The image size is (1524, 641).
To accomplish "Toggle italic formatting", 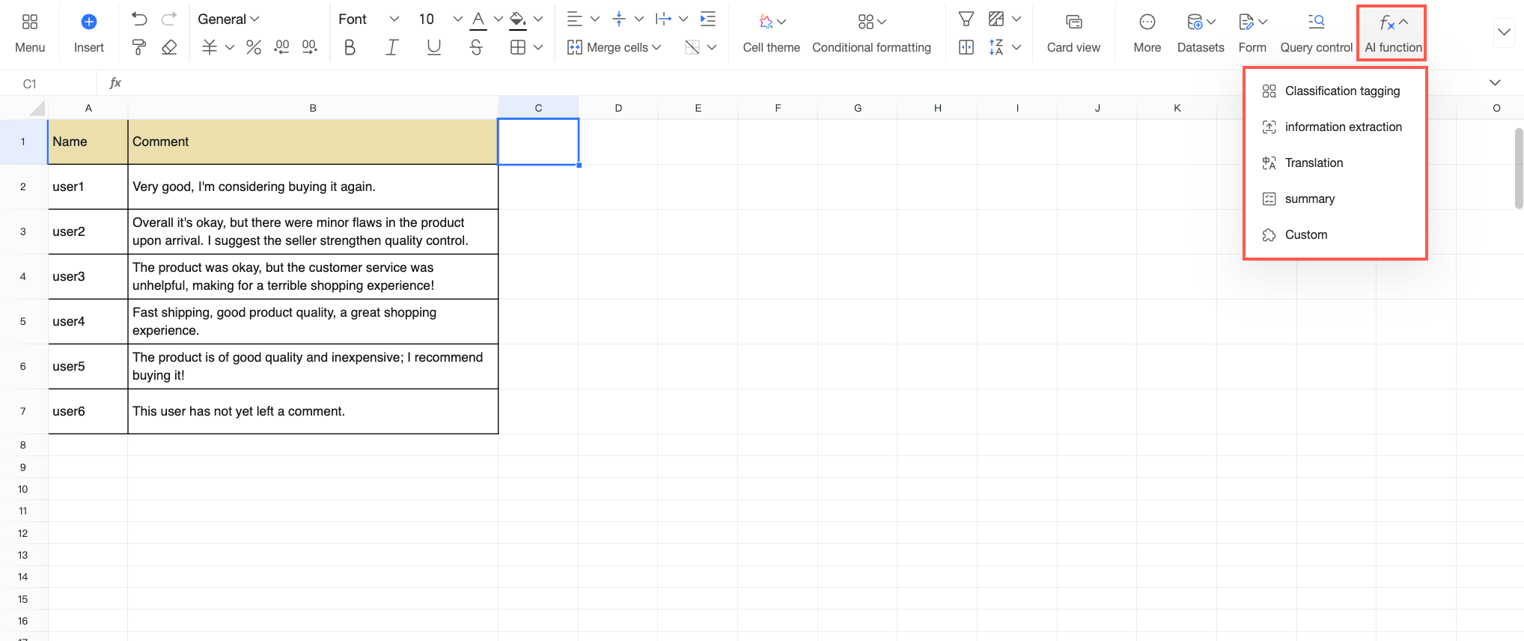I will point(391,47).
